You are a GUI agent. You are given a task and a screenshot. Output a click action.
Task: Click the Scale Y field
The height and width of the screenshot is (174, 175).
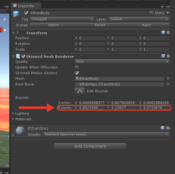point(124,49)
